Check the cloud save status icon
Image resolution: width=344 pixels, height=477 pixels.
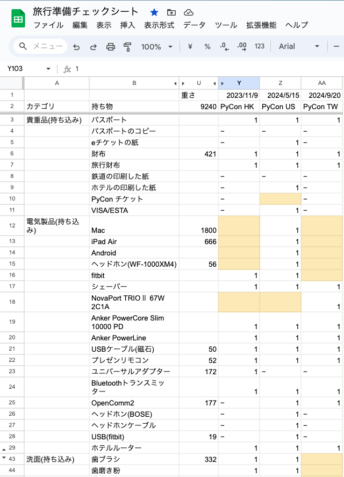point(188,12)
